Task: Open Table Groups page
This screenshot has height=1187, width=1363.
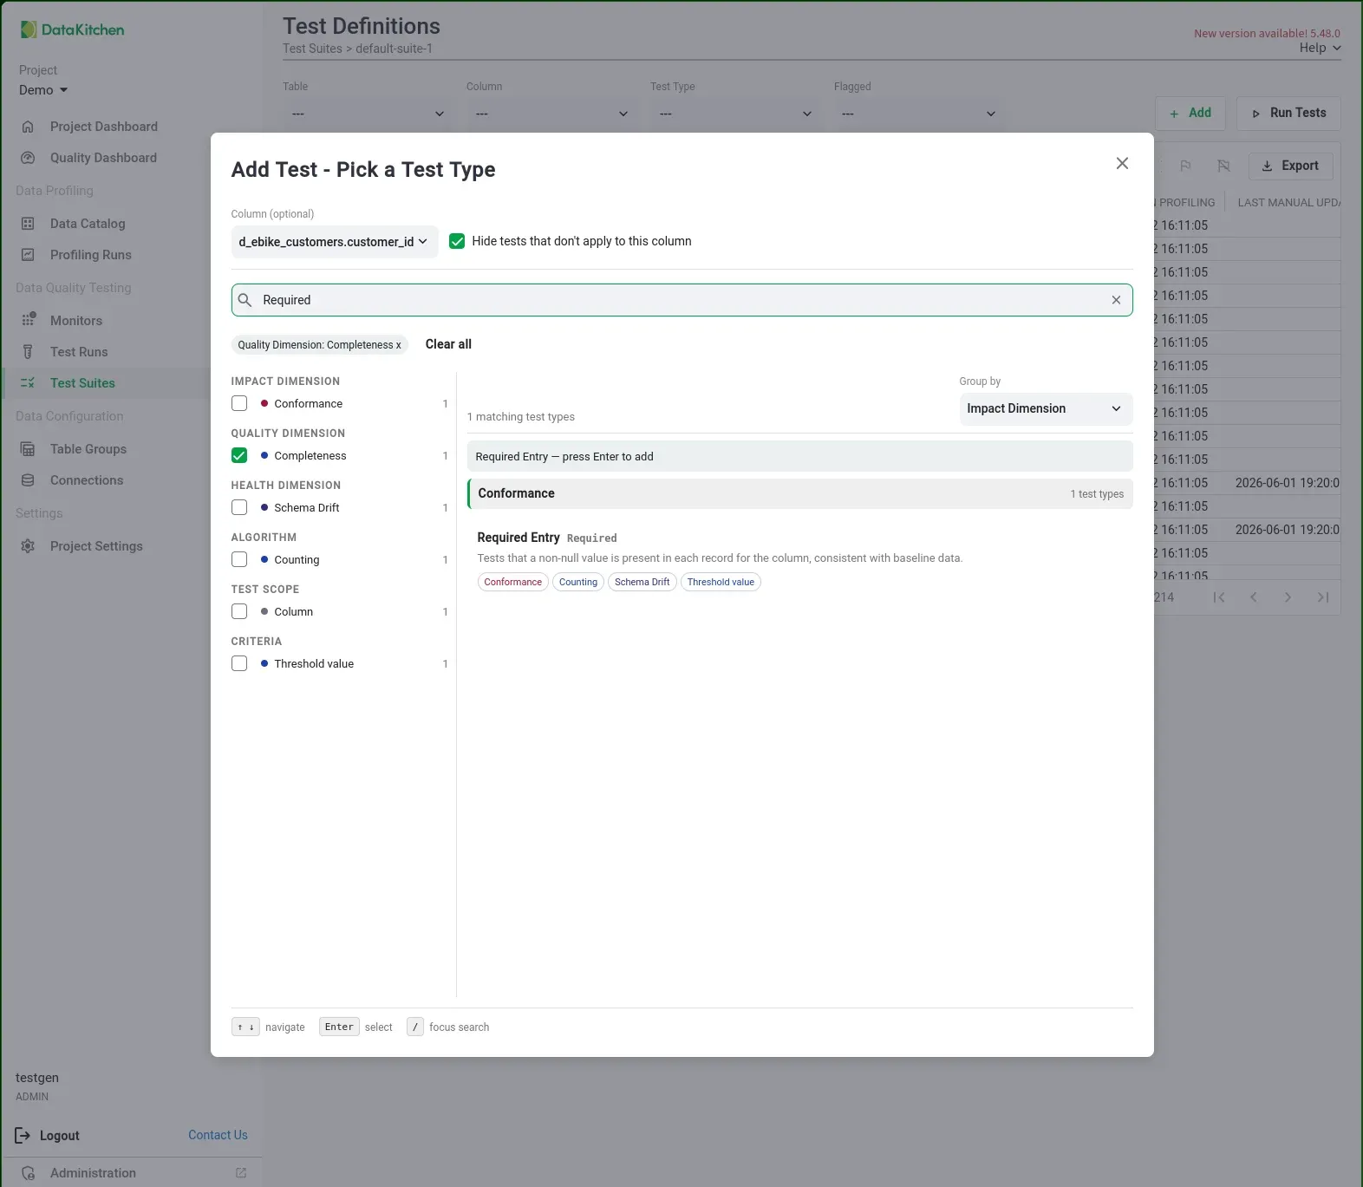Action: click(88, 449)
